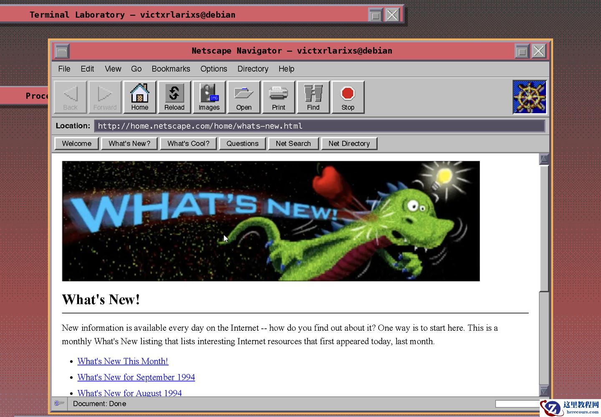601x417 pixels.
Task: Maximize the Terminal Laboratory window
Action: tap(375, 15)
